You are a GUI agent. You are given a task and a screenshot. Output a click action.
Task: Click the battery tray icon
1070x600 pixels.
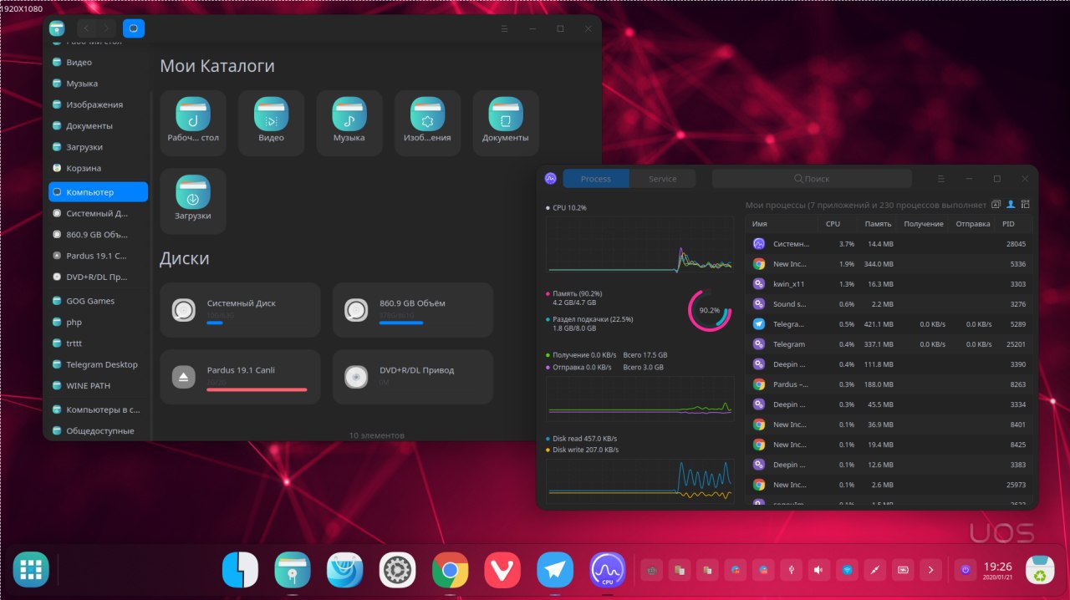(x=903, y=570)
